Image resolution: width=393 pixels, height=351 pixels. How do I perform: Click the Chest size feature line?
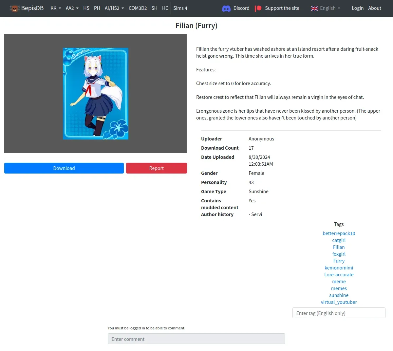[234, 83]
